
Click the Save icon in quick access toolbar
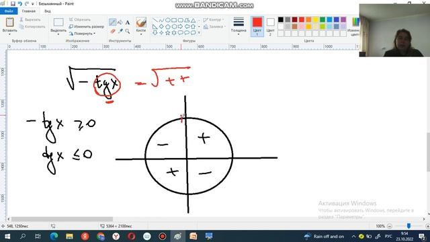pyautogui.click(x=13, y=4)
